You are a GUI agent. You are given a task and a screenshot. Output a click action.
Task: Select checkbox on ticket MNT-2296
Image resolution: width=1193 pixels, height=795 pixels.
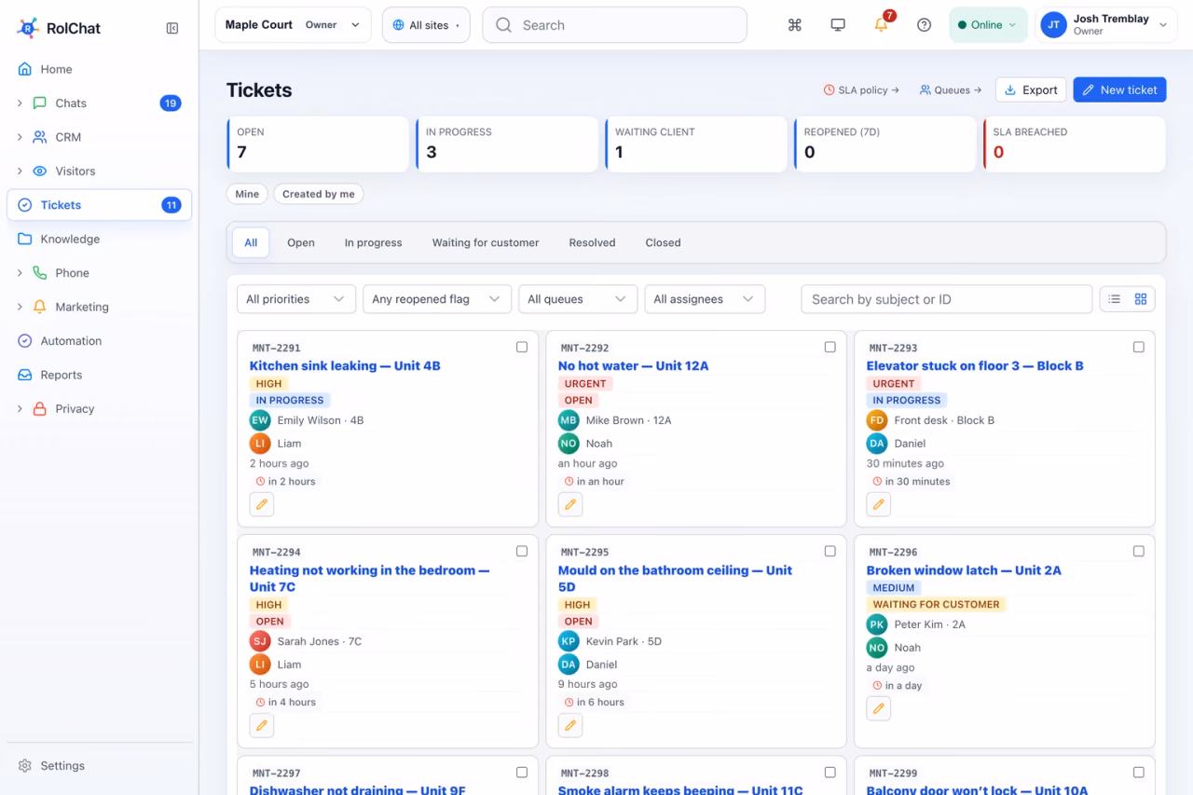click(1139, 551)
